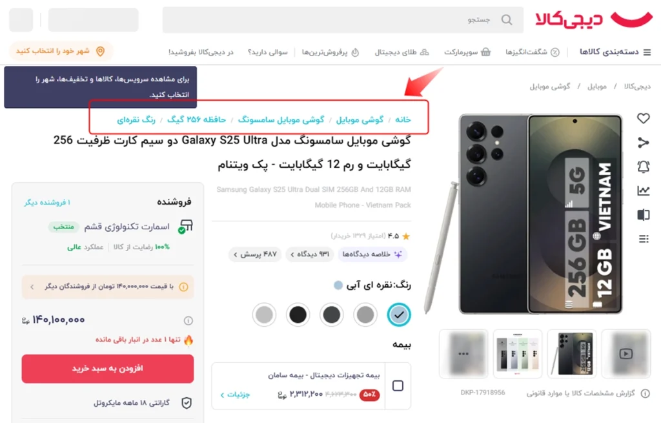Viewport: 661px width, 423px height.
Task: Open the ۹۳۱ دیدگاه reviews chip
Action: point(310,254)
